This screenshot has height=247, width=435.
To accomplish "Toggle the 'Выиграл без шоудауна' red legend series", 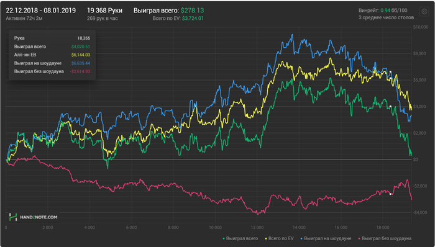I will click(385, 238).
